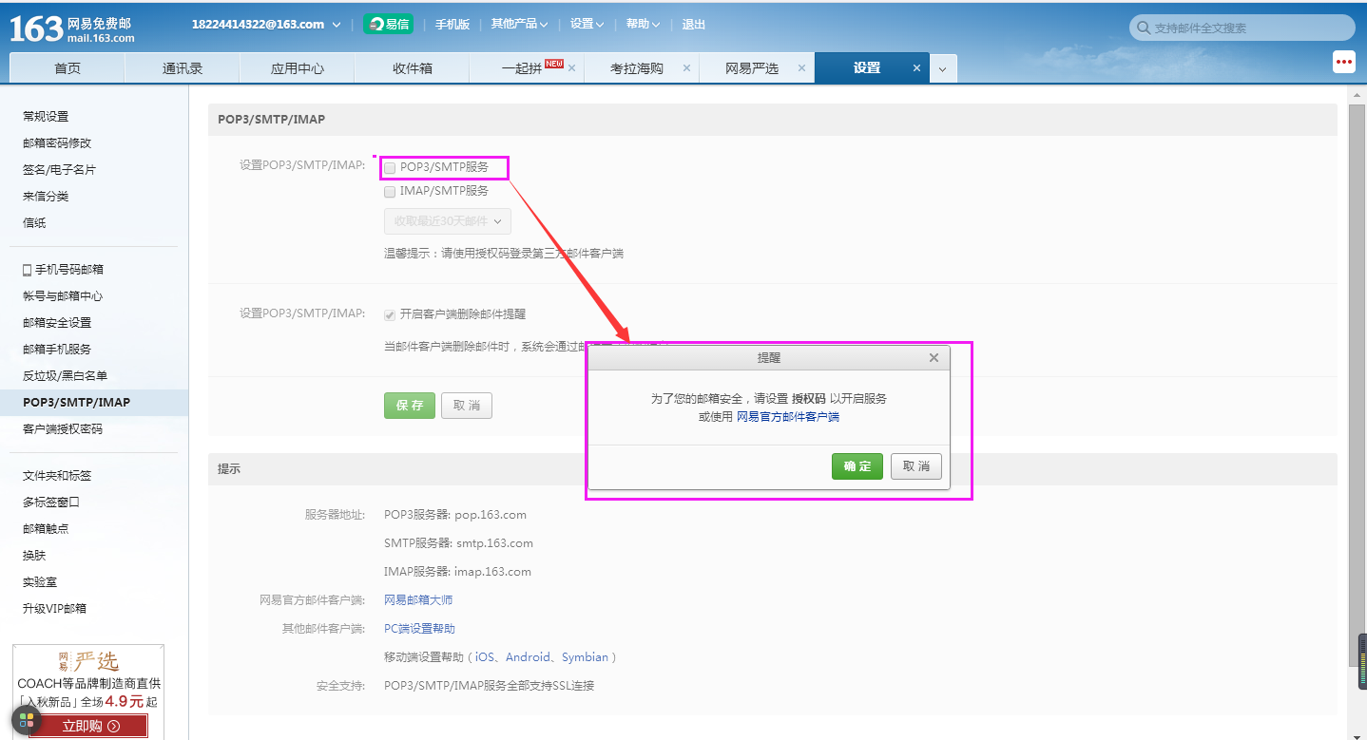
Task: Open the 易信 green icon button
Action: [388, 25]
